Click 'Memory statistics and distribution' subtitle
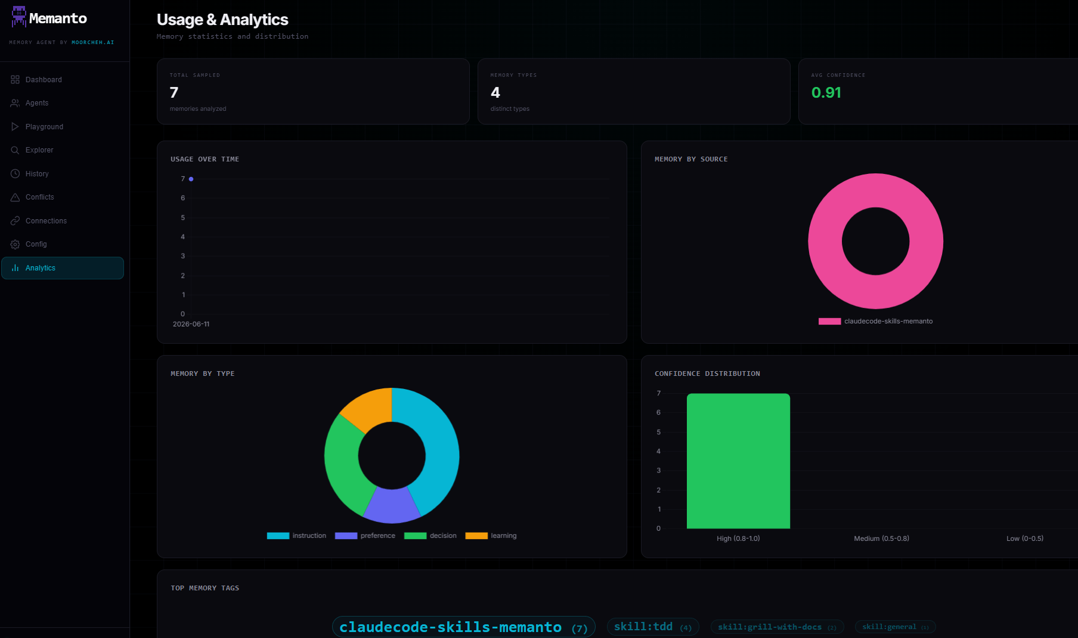The height and width of the screenshot is (638, 1078). 233,36
